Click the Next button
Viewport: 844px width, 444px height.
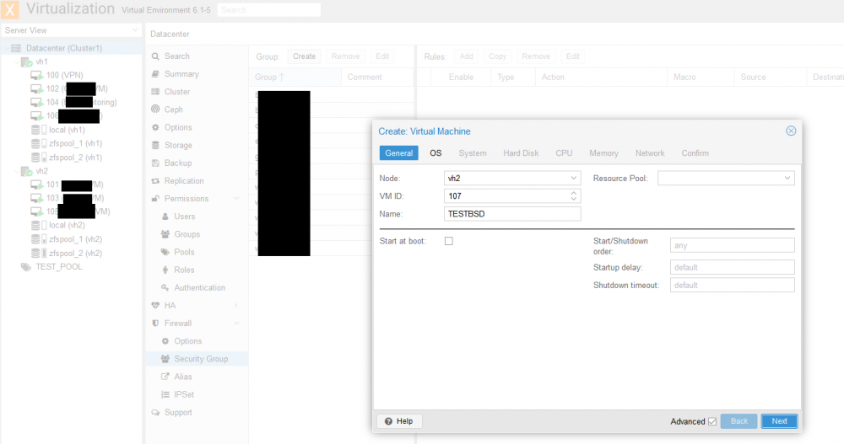(x=779, y=421)
